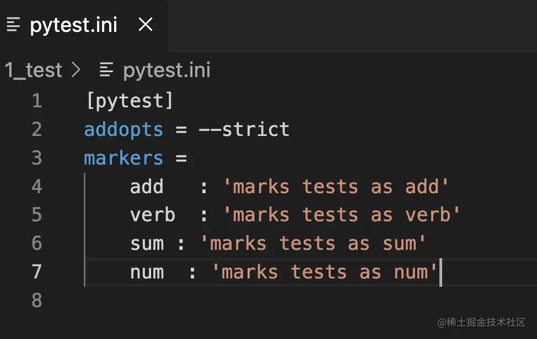Click line number 8 in the gutter

click(36, 300)
